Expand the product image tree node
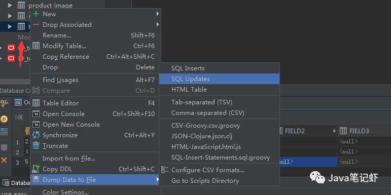This screenshot has height=195, width=391. [10, 5]
